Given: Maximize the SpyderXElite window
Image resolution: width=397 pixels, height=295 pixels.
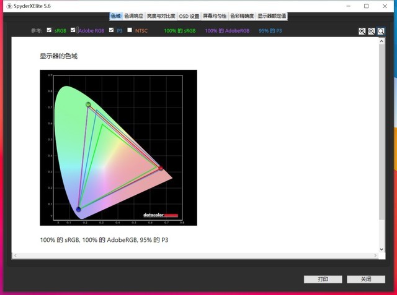Looking at the screenshot, I should click(x=367, y=6).
